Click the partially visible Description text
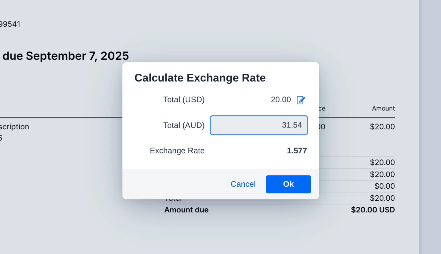This screenshot has width=441, height=254. [15, 127]
